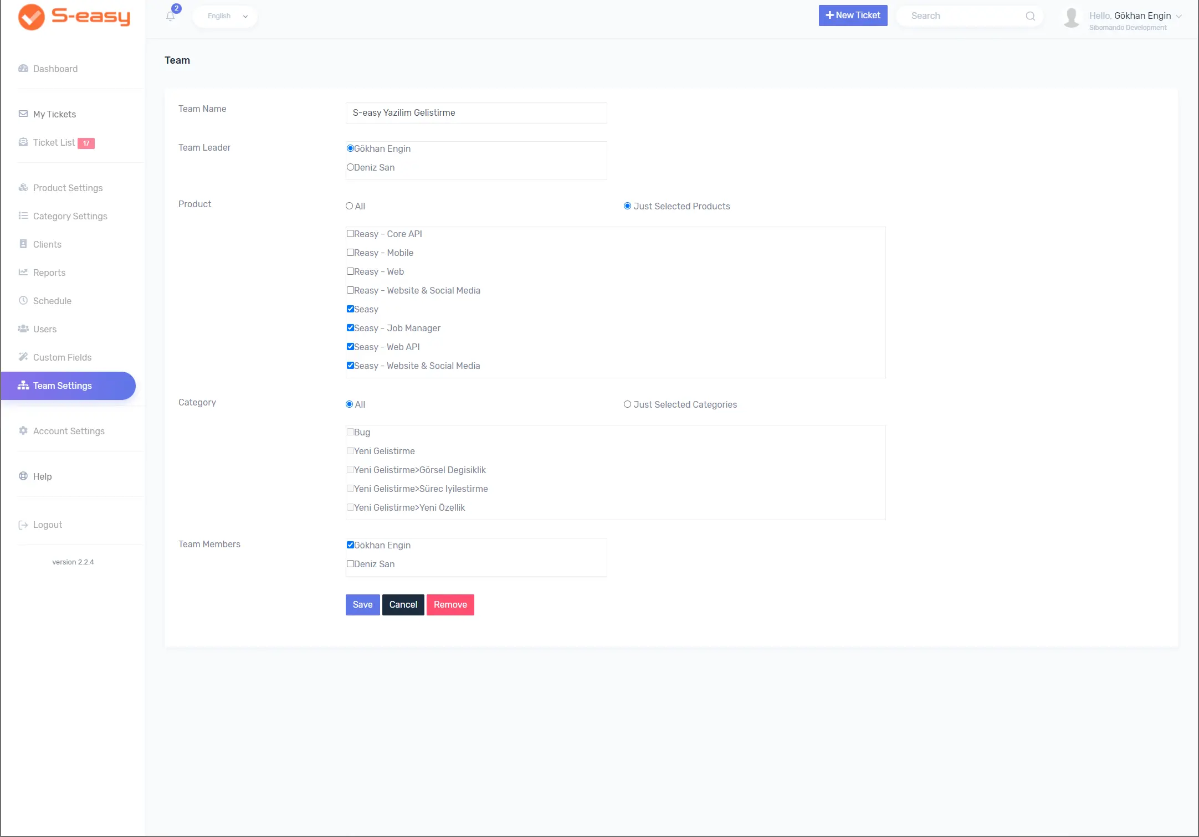
Task: Click the Users group icon
Action: (23, 329)
